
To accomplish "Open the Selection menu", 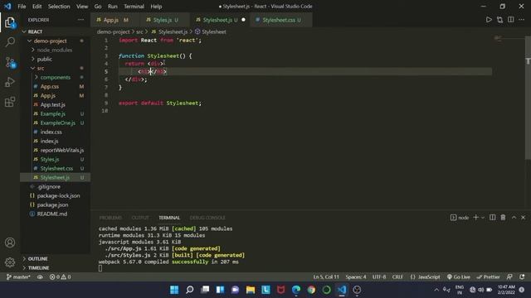I will coord(59,7).
